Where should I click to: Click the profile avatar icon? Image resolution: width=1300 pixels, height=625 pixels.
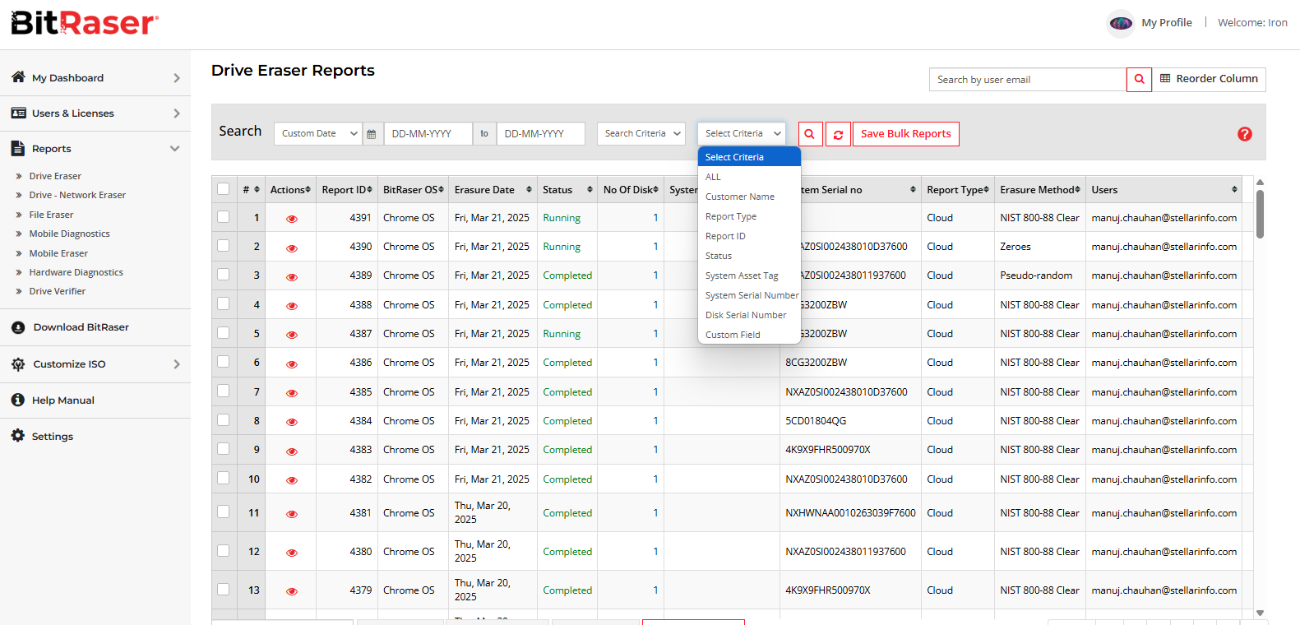(1121, 23)
